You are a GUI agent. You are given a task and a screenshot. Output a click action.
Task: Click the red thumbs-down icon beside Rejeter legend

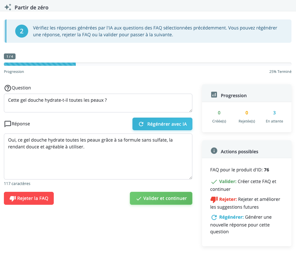point(214,200)
